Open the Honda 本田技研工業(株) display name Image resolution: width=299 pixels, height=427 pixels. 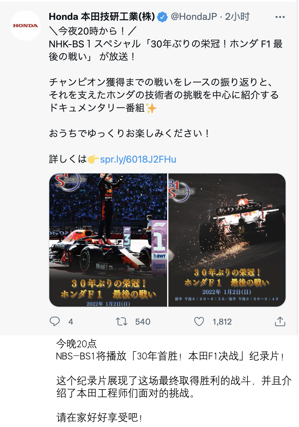pos(102,17)
